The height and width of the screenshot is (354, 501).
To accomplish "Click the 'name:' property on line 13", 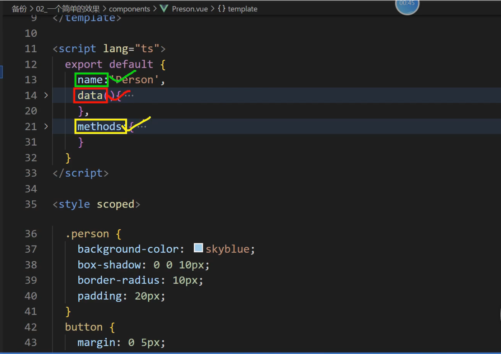I will click(x=92, y=80).
